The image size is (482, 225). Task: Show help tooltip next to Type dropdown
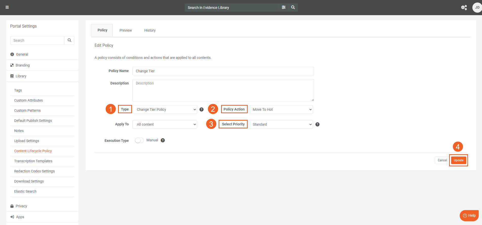pyautogui.click(x=202, y=109)
